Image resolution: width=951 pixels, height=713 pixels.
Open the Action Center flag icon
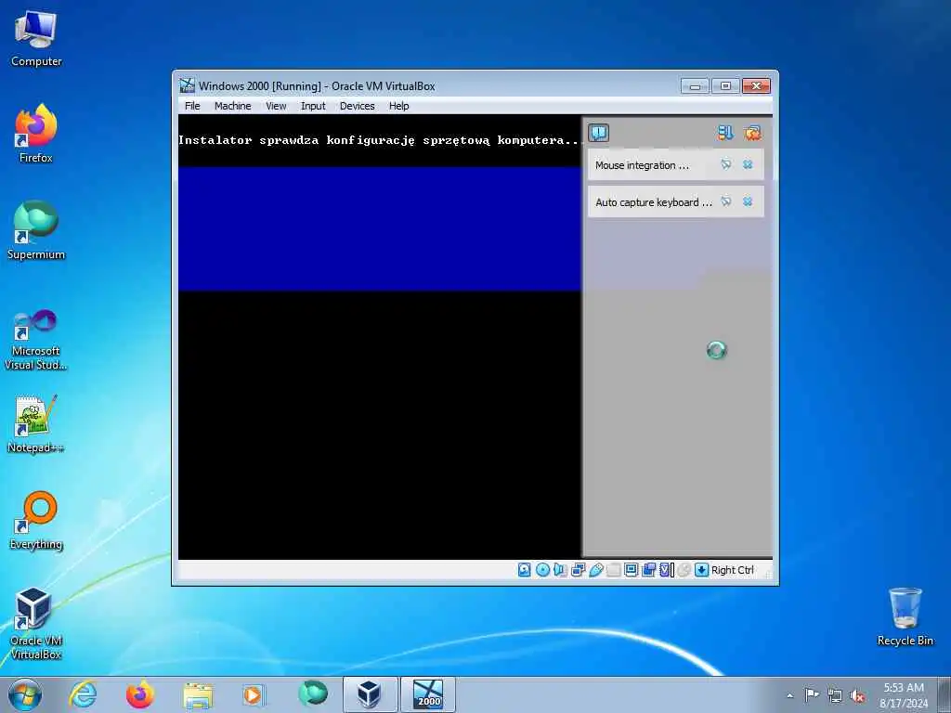click(x=812, y=695)
